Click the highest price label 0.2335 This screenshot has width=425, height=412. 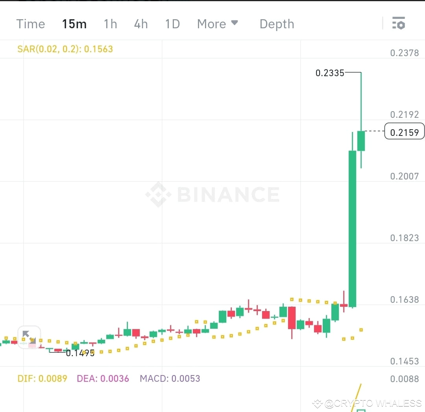(330, 73)
